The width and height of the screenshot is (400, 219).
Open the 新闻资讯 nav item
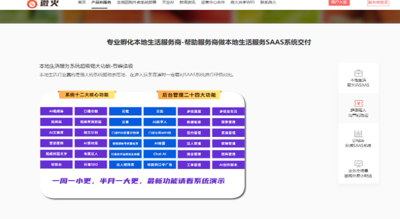click(187, 2)
